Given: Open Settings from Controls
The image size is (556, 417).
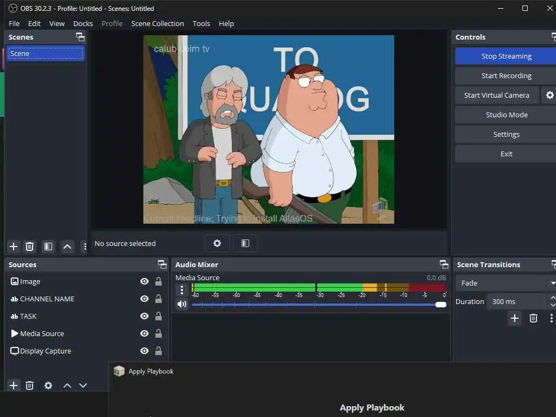Looking at the screenshot, I should pos(506,134).
